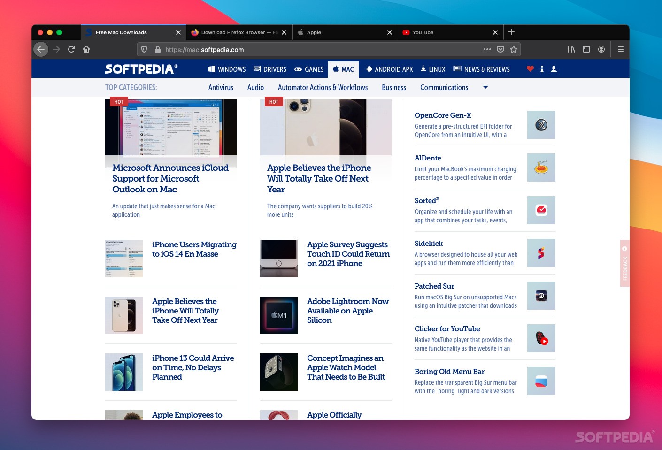Click the user account icon in header
Screen dimensions: 662x450
pyautogui.click(x=554, y=69)
